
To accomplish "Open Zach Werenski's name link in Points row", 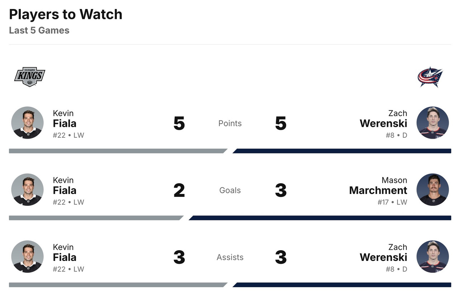I will (x=383, y=119).
